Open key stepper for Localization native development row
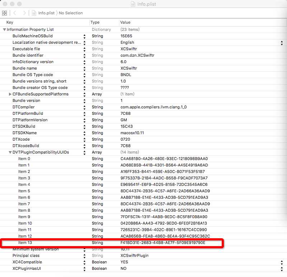 tap(84, 43)
